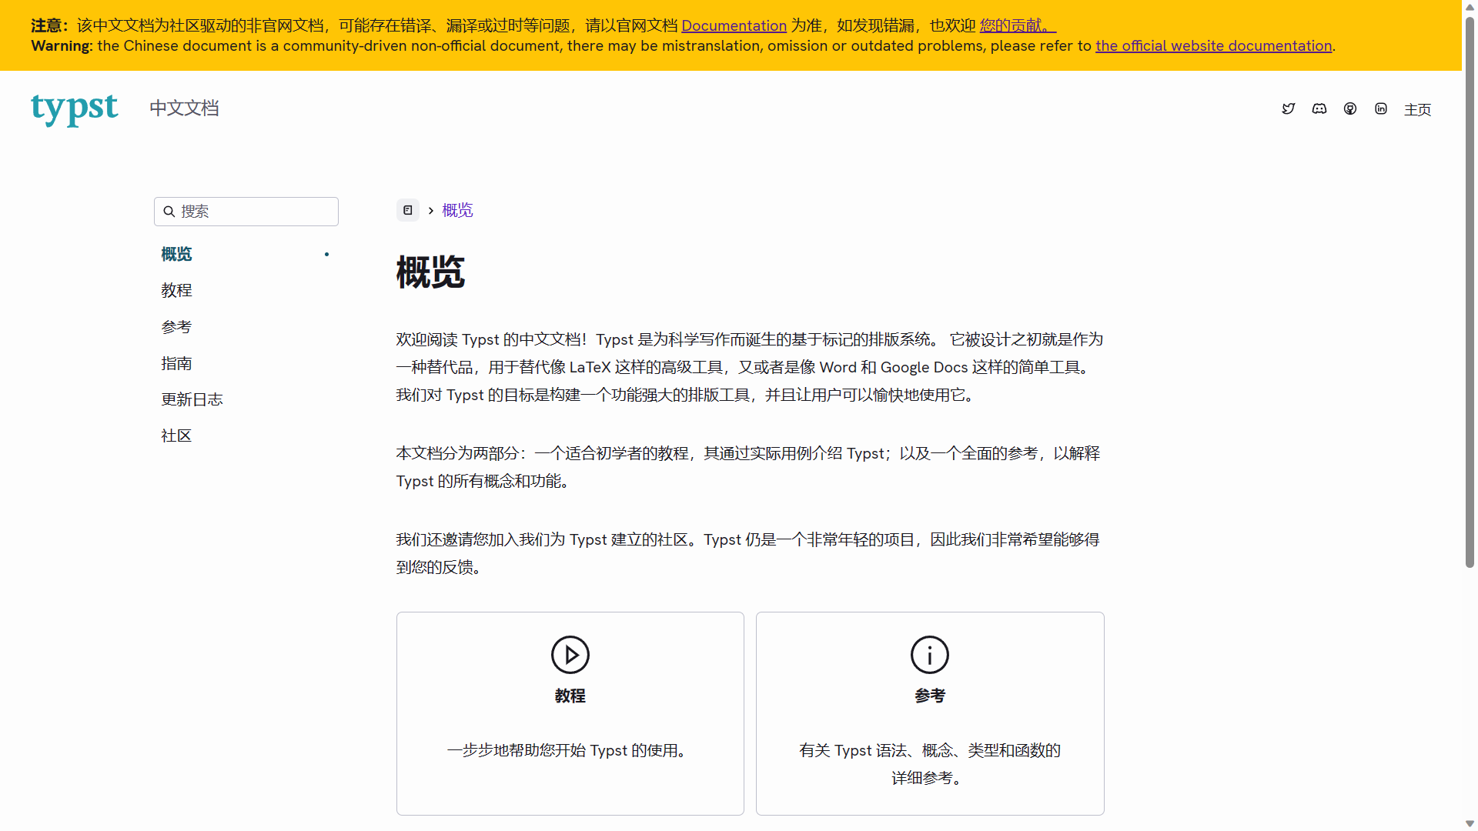Screen dimensions: 1478x831
Task: Click the 主页 link in the header
Action: click(1417, 109)
